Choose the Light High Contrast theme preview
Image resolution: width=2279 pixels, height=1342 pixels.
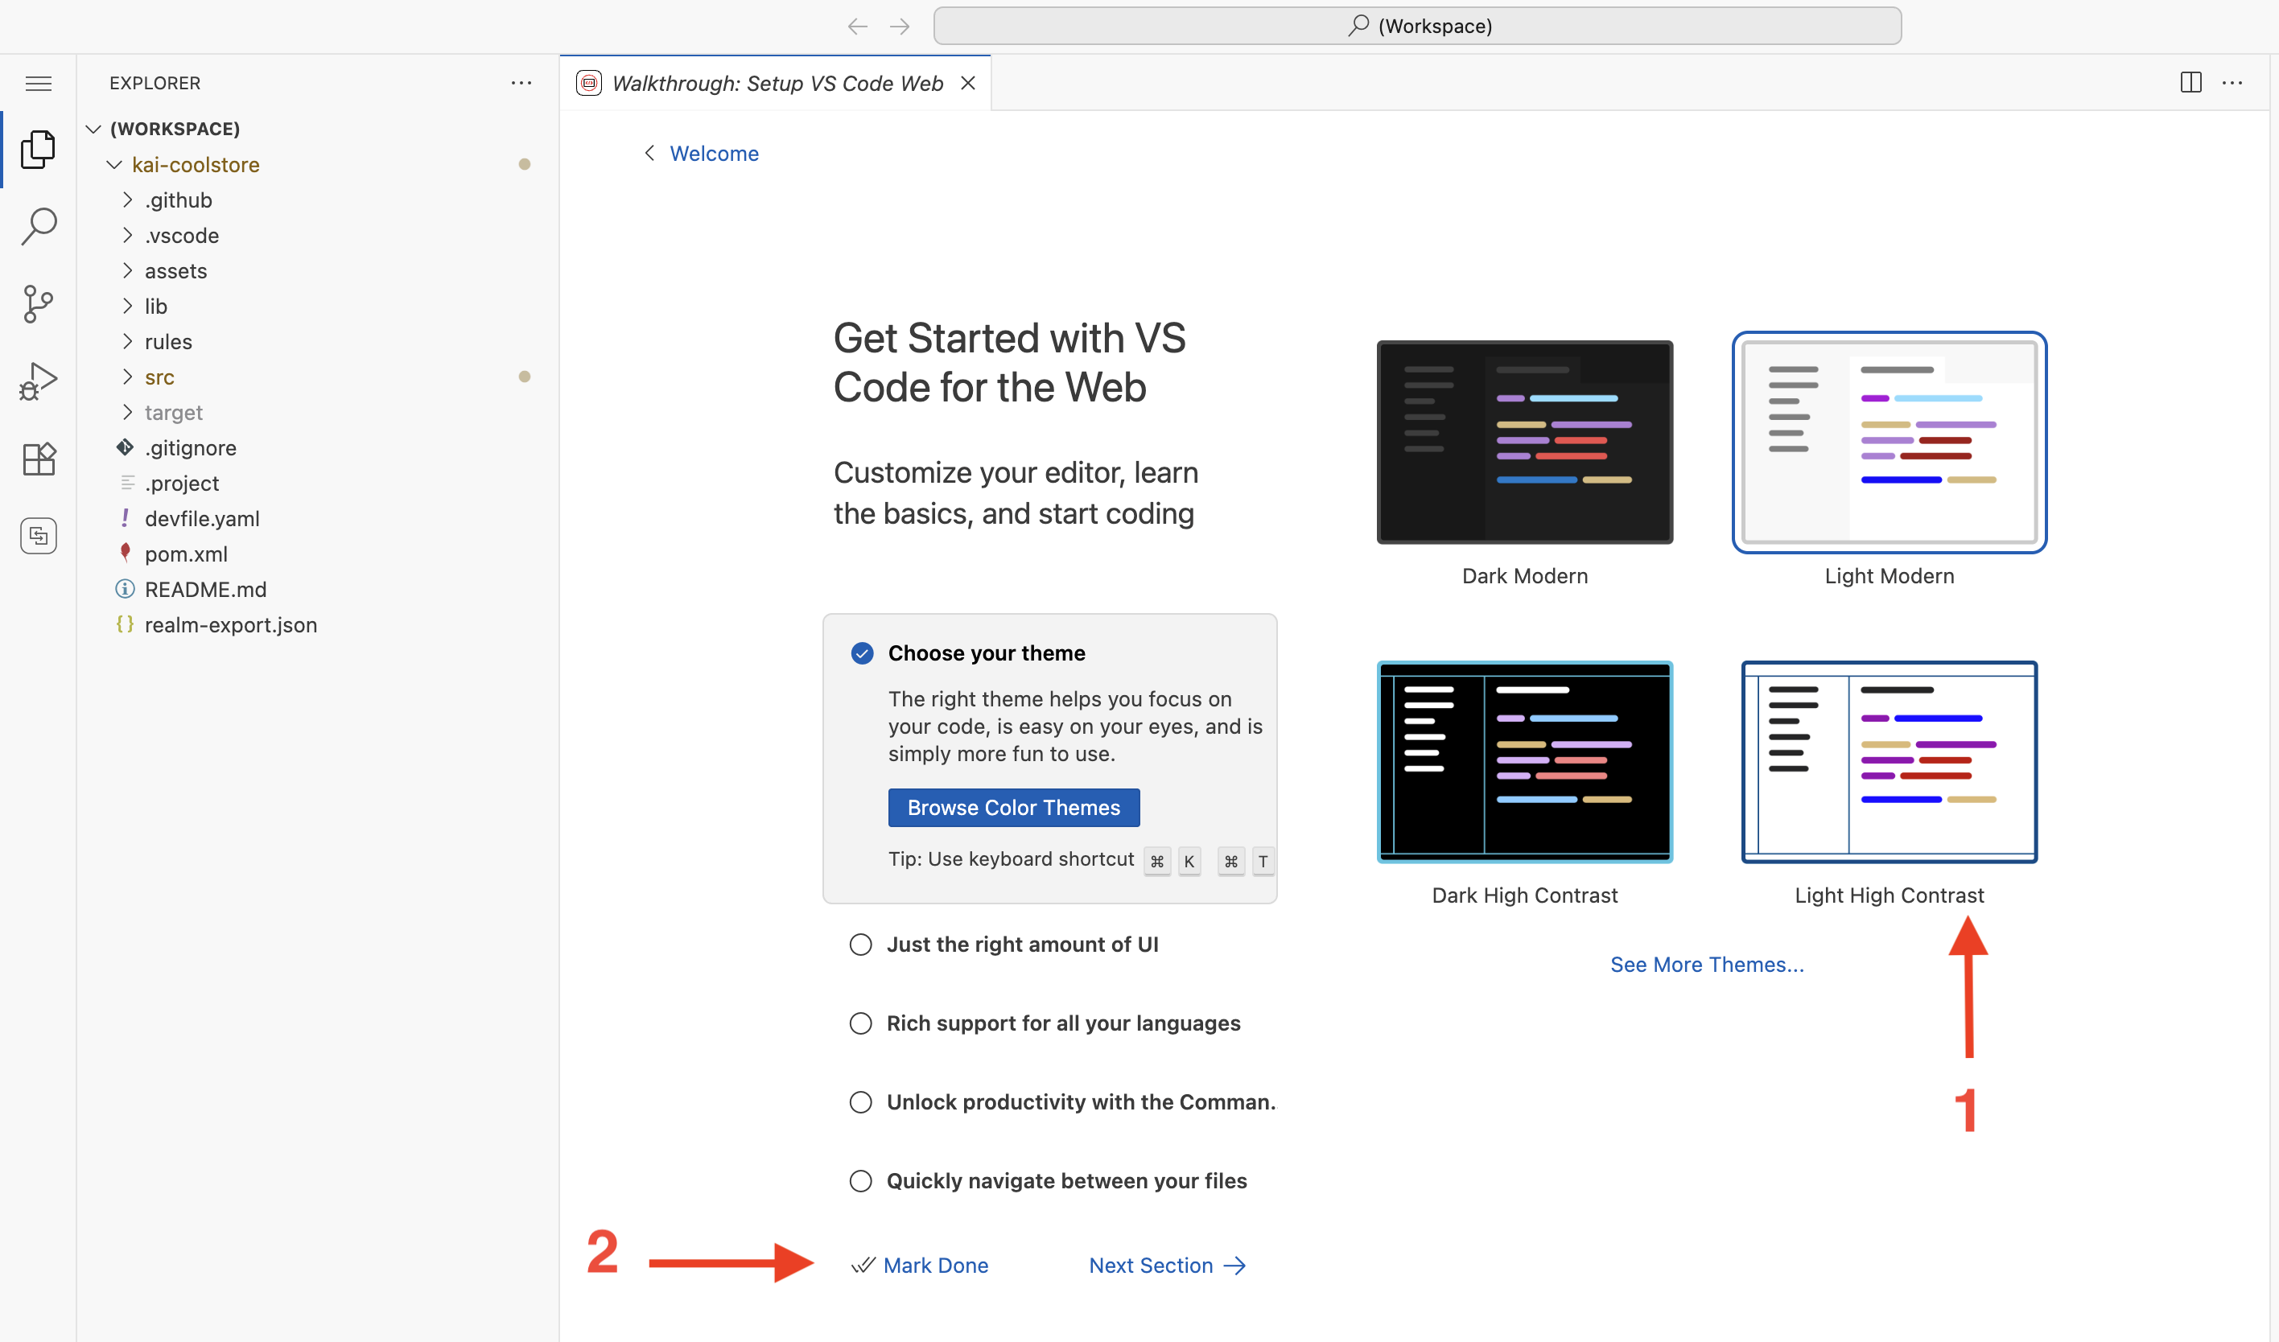coord(1889,761)
